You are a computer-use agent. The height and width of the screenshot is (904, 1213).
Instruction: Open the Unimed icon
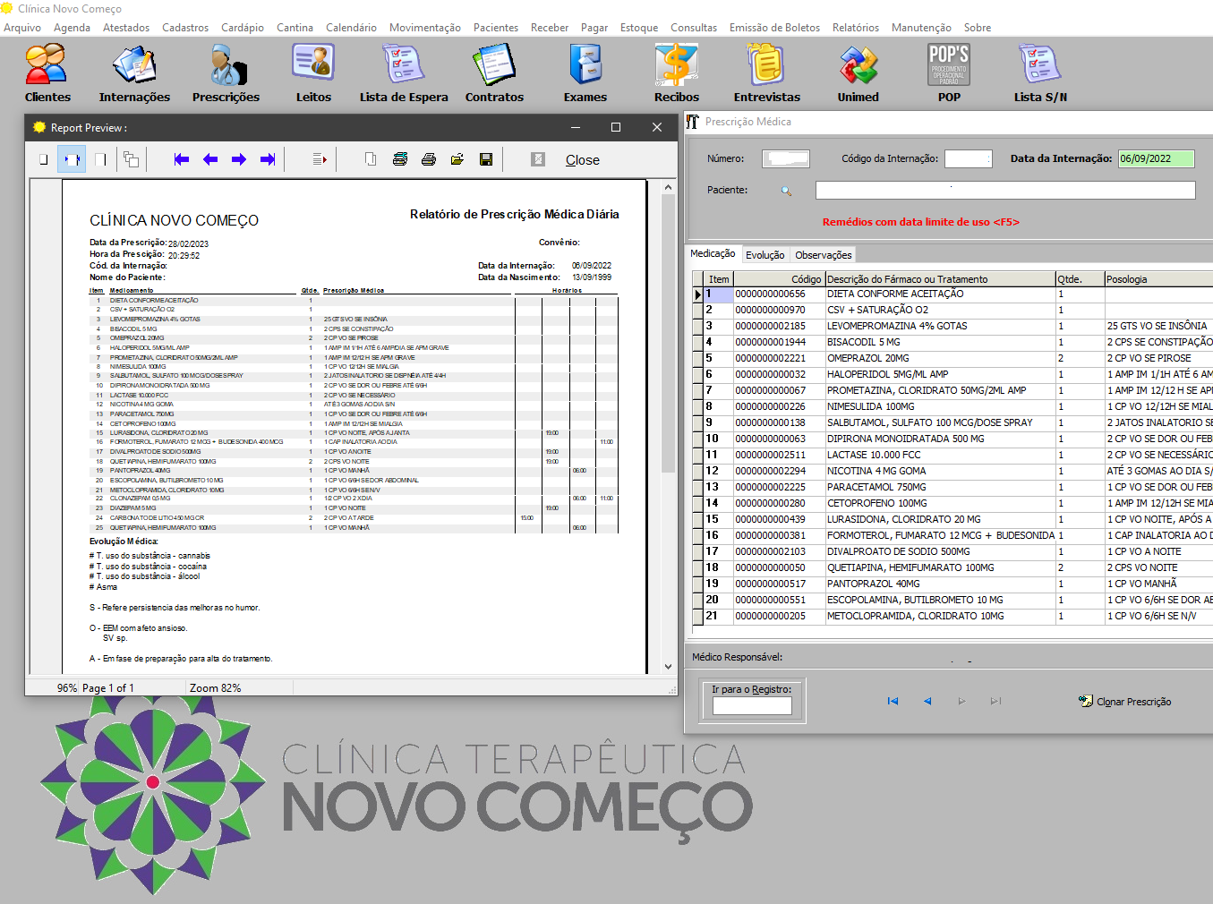pos(858,73)
